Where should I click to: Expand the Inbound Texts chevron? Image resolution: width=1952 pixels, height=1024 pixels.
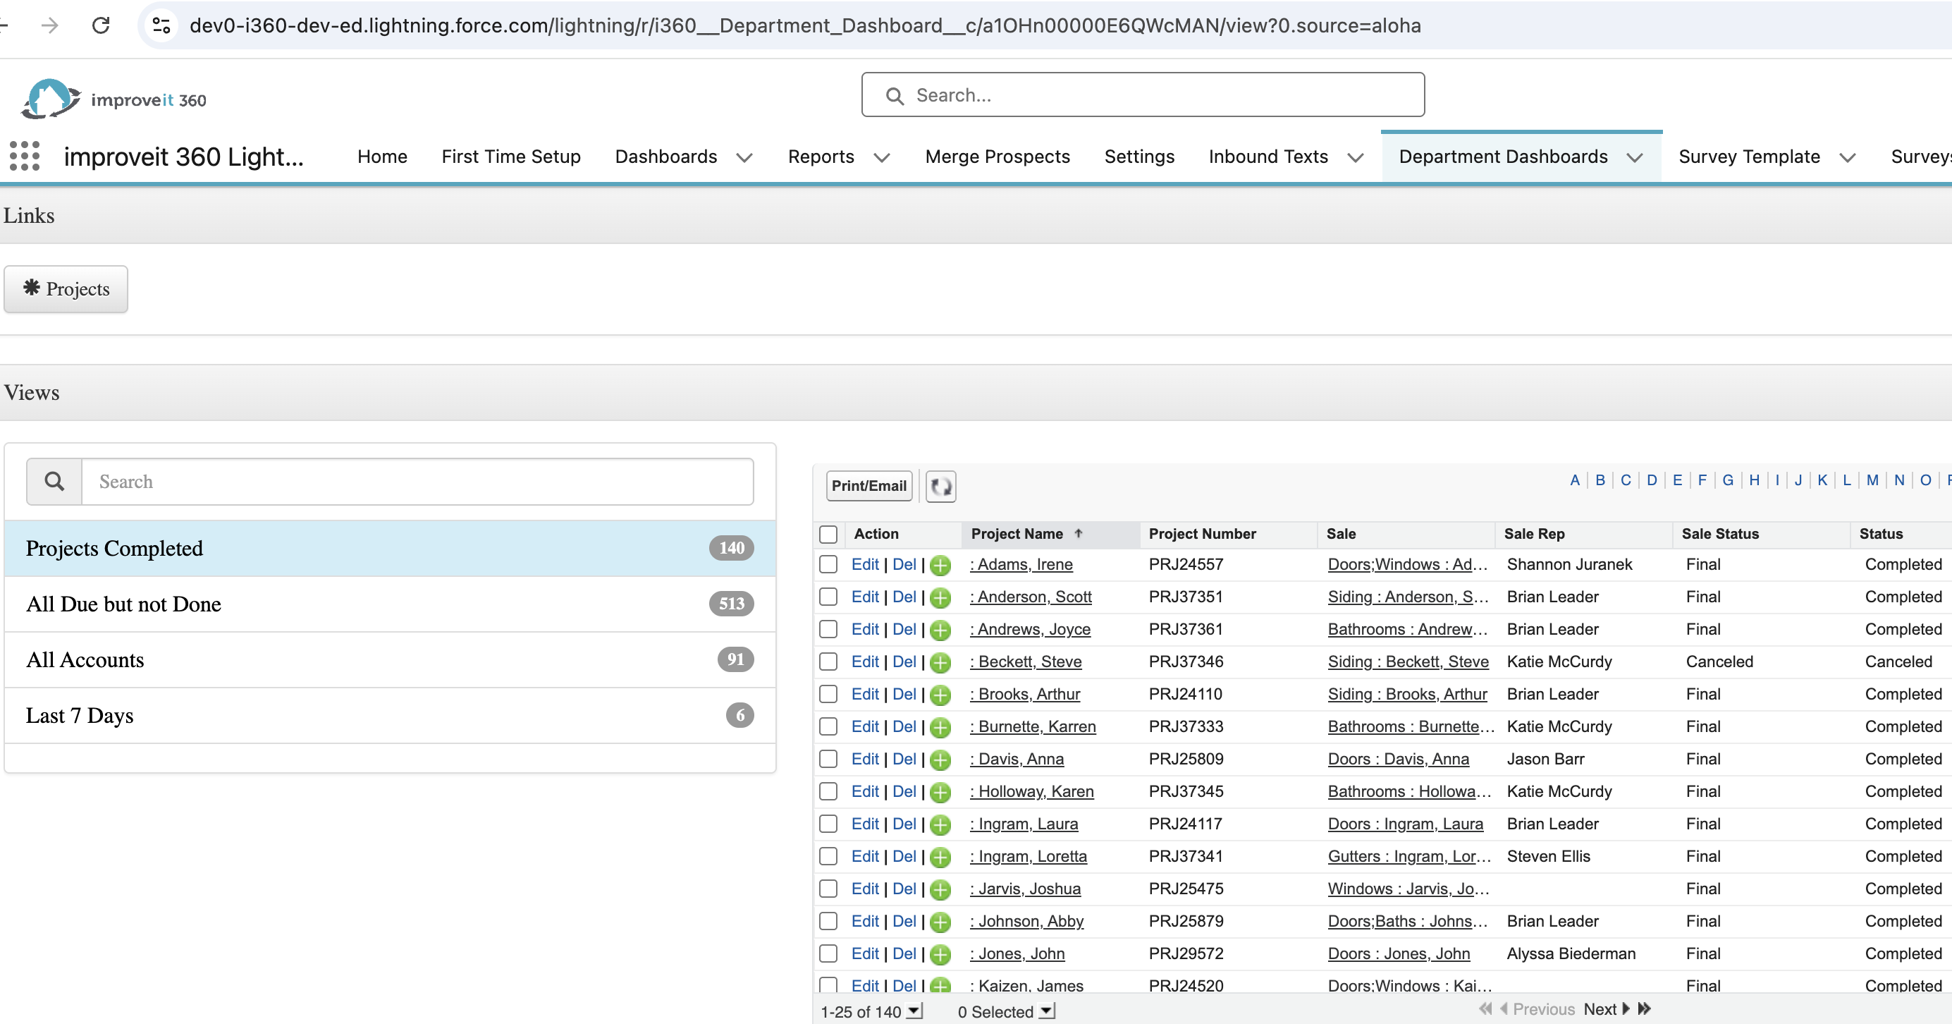tap(1356, 157)
